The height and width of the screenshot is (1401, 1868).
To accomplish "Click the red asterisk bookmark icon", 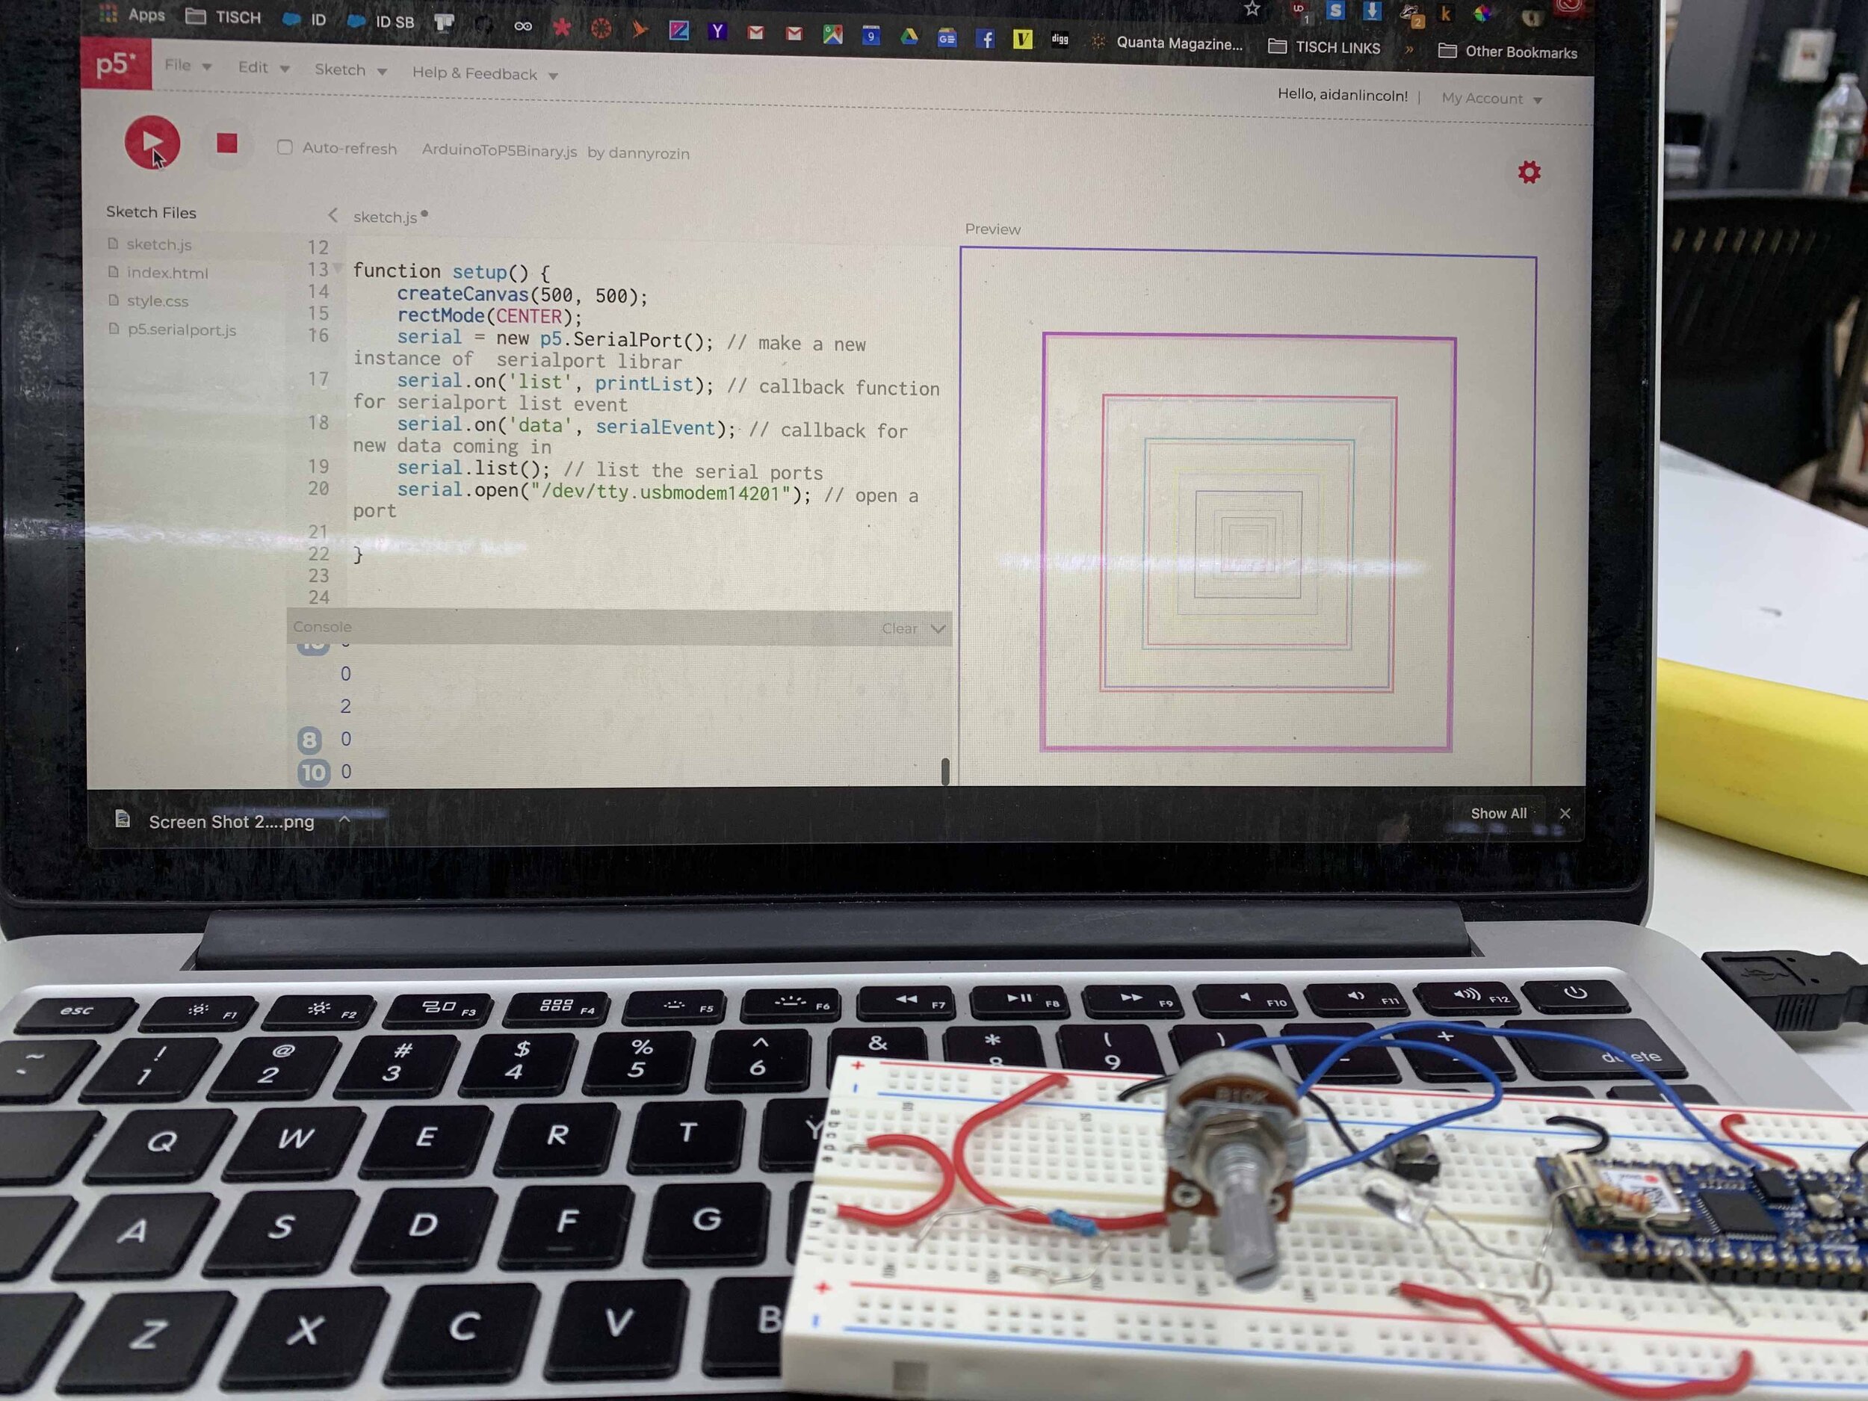I will [560, 27].
